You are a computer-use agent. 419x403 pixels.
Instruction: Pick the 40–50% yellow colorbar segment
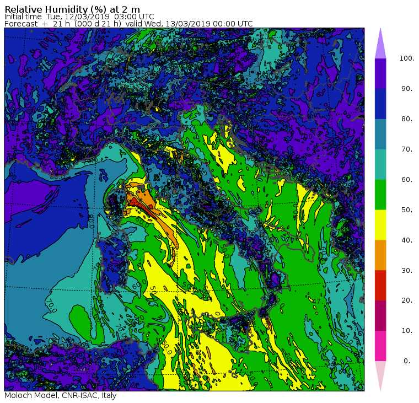(380, 225)
